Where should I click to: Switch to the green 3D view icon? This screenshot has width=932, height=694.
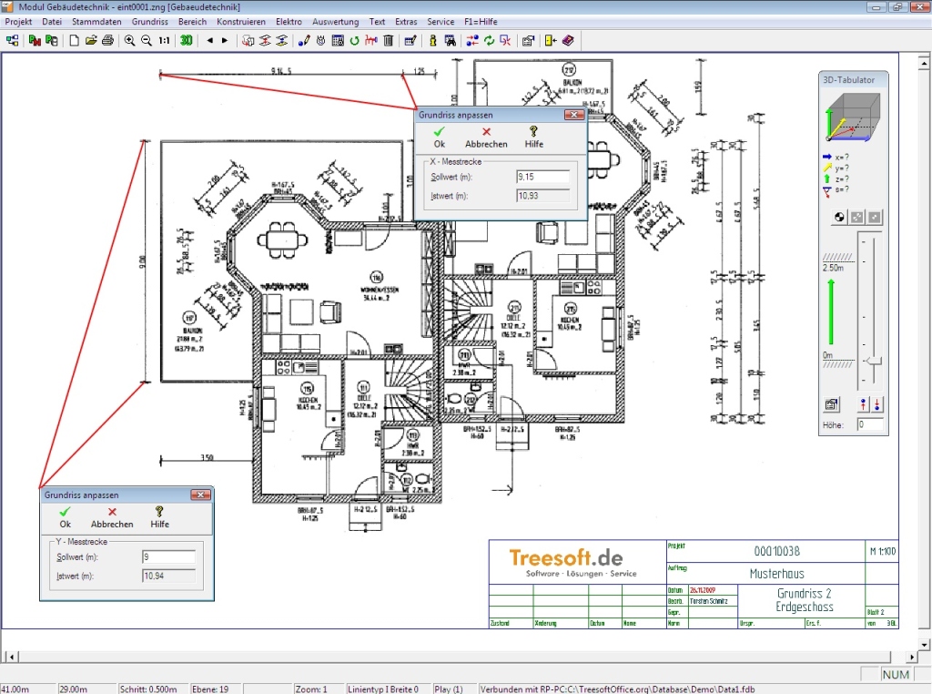[186, 40]
